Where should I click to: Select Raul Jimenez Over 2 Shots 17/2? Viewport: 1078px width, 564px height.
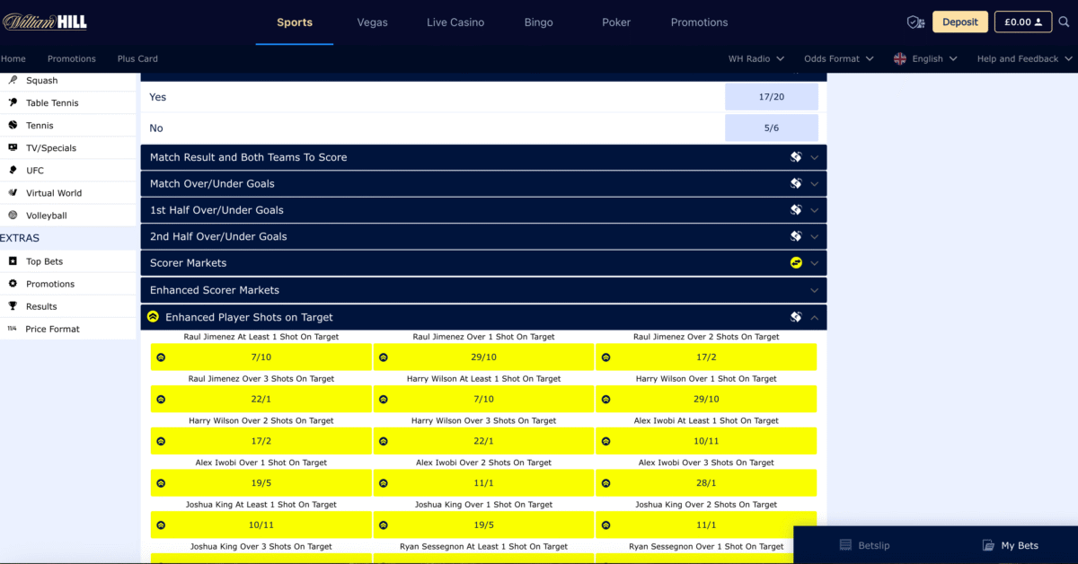point(706,357)
